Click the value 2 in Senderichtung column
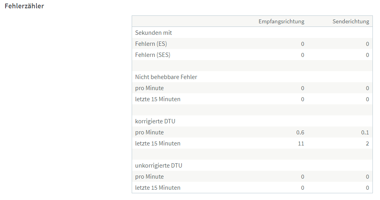The width and height of the screenshot is (380, 200). 367,143
